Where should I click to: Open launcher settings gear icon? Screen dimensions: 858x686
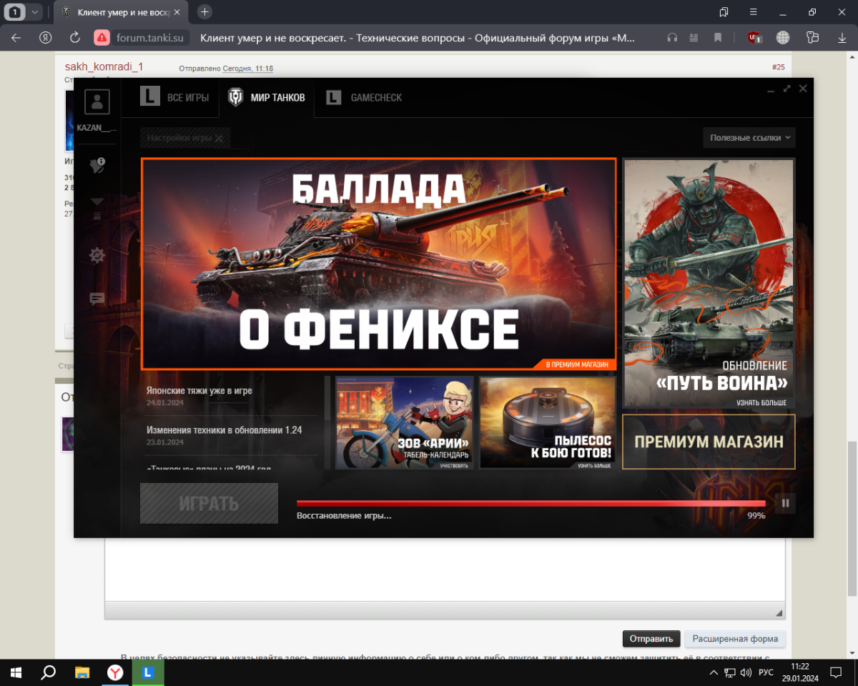click(x=97, y=255)
